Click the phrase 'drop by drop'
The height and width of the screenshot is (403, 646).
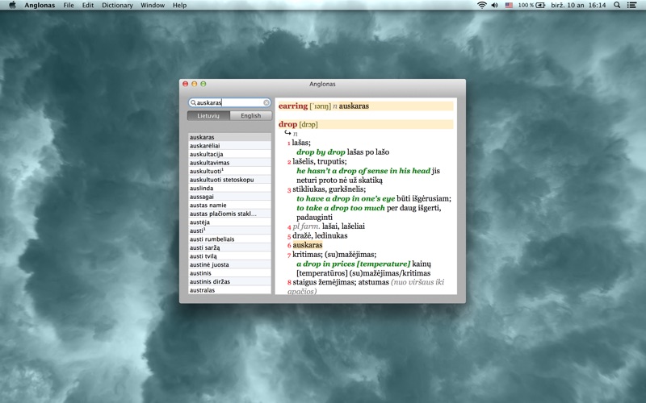pyautogui.click(x=321, y=152)
